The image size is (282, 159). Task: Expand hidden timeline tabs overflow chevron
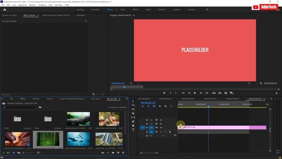271,99
